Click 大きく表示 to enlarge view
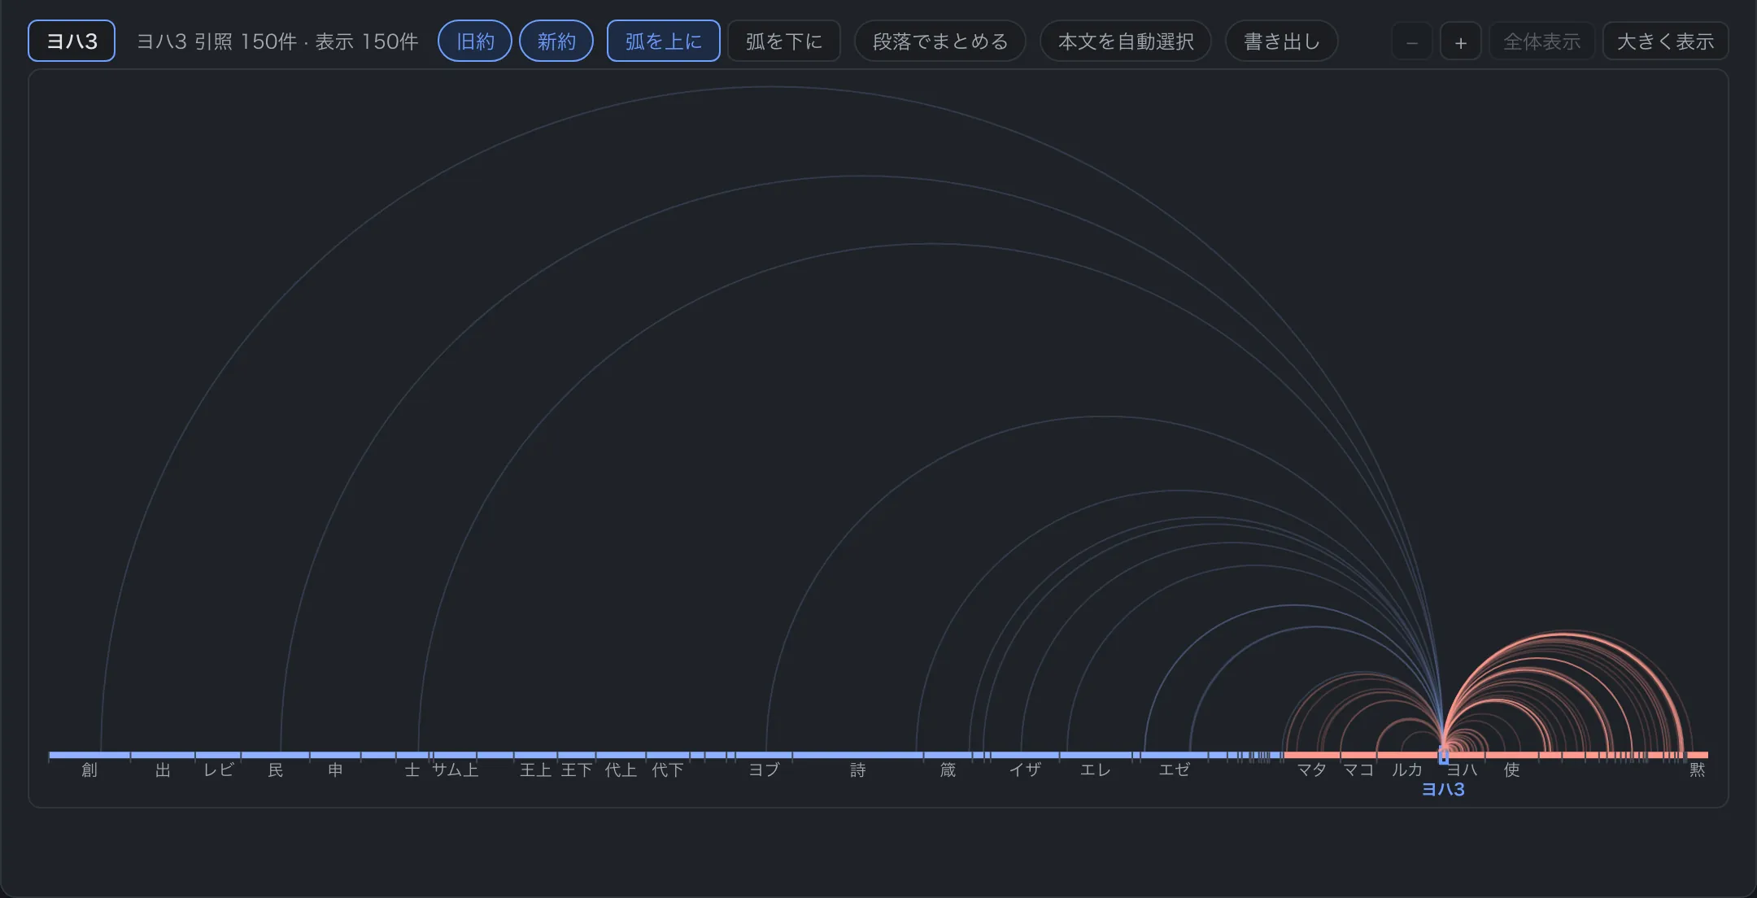The width and height of the screenshot is (1757, 898). pyautogui.click(x=1666, y=41)
